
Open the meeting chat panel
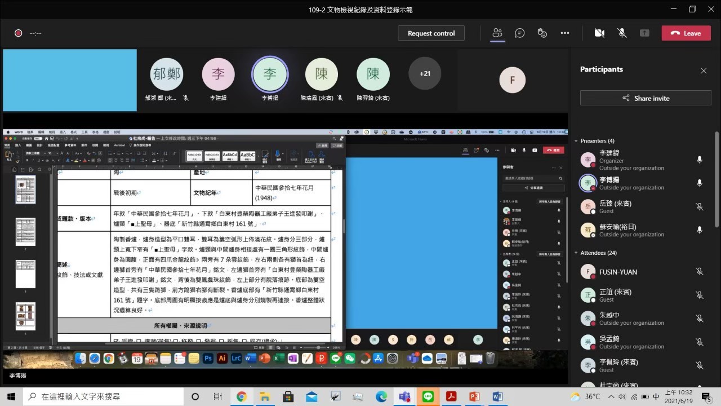tap(519, 33)
